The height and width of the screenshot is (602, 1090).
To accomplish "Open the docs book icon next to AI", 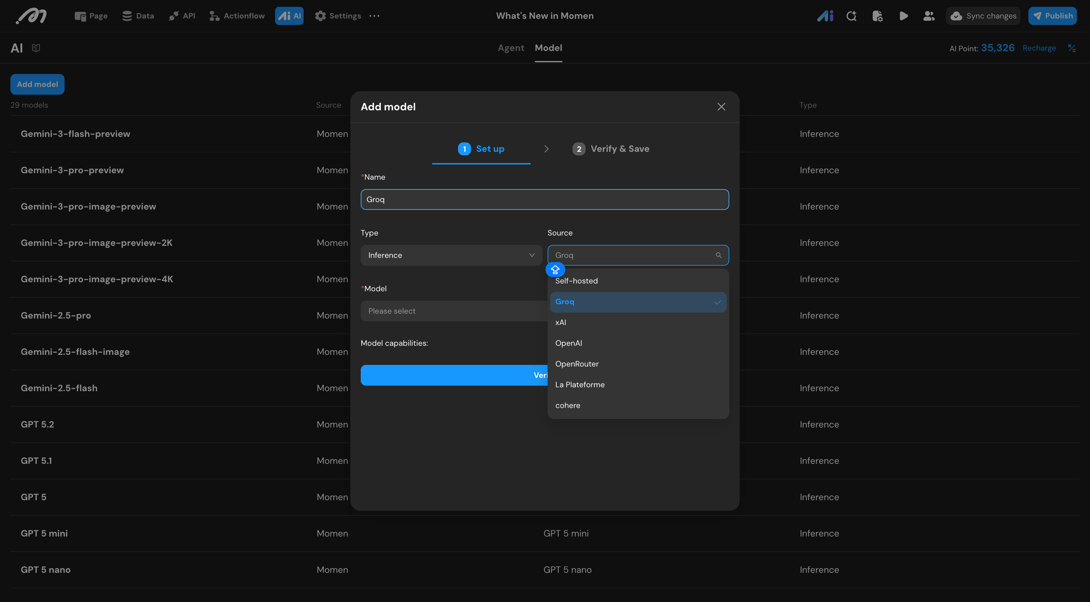I will click(x=36, y=48).
